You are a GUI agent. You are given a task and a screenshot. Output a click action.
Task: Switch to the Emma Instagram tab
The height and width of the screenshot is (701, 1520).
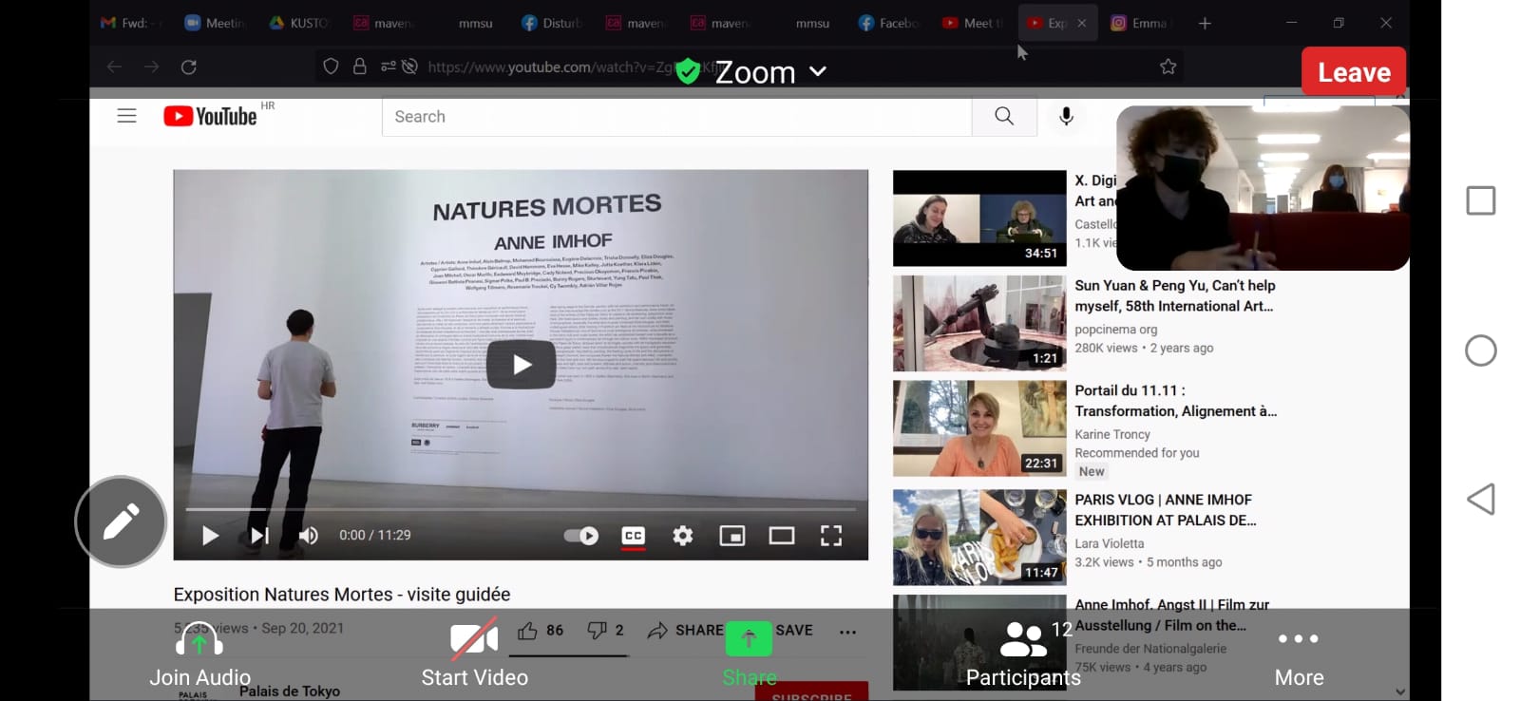point(1139,23)
